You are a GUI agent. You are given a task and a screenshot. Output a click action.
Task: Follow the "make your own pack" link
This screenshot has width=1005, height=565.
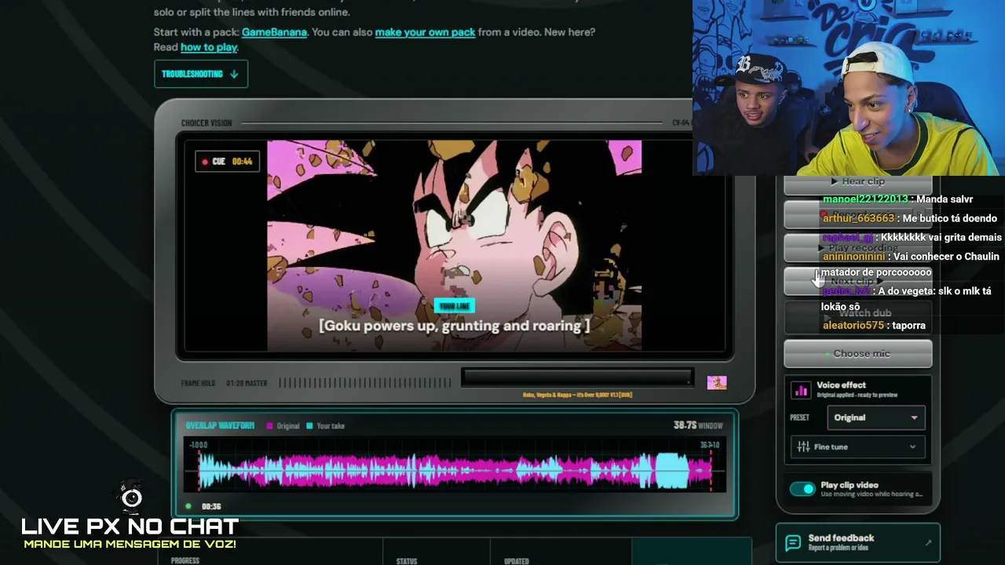[425, 32]
